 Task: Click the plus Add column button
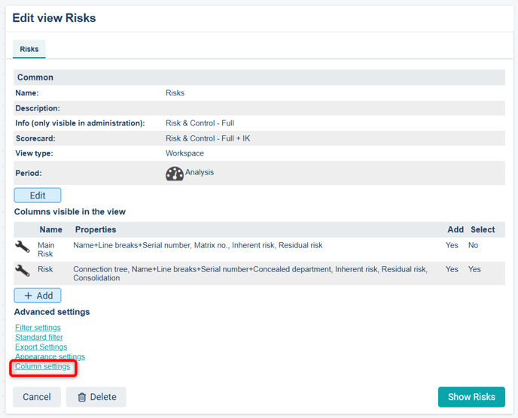38,295
